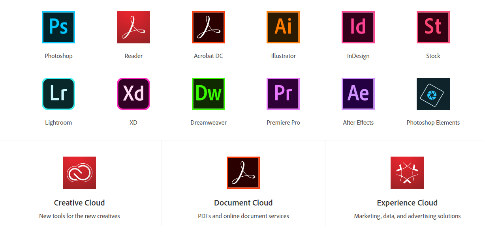Screen dimensions: 483x226
Task: Open the XD label link
Action: 133,123
